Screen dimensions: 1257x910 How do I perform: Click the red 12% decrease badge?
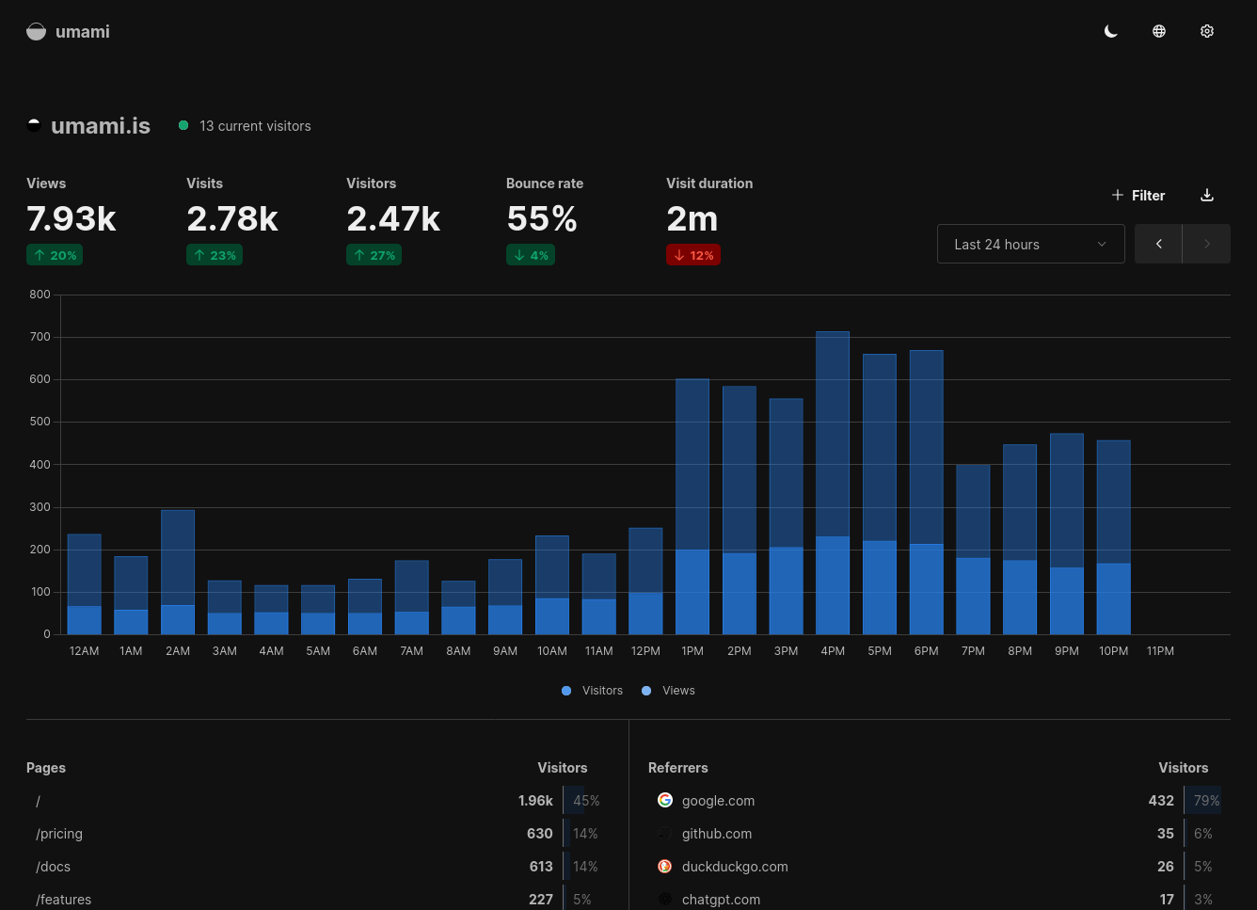click(693, 255)
